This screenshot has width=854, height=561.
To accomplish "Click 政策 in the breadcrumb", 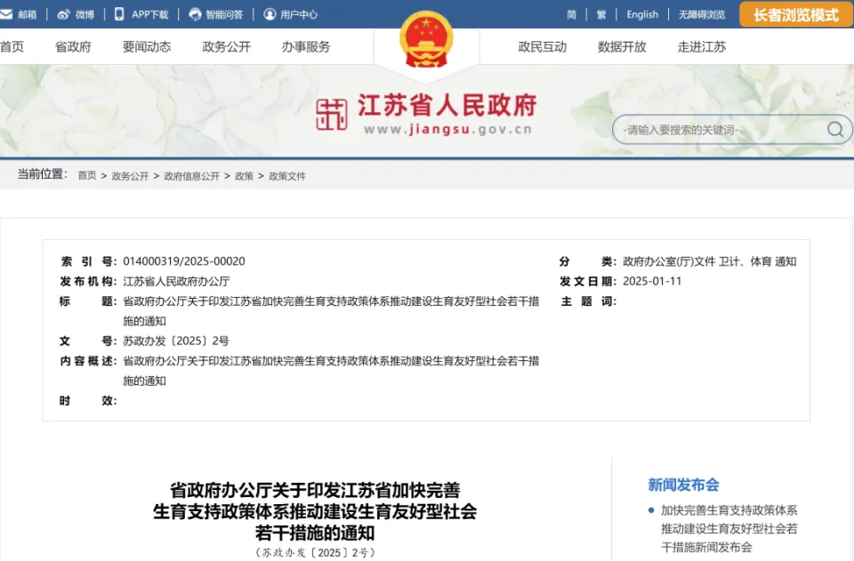I will 244,176.
